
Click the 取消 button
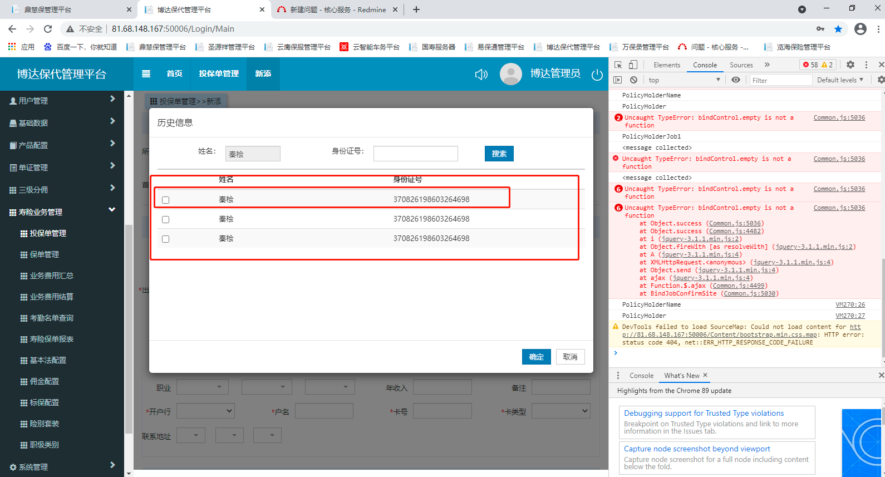coord(571,357)
